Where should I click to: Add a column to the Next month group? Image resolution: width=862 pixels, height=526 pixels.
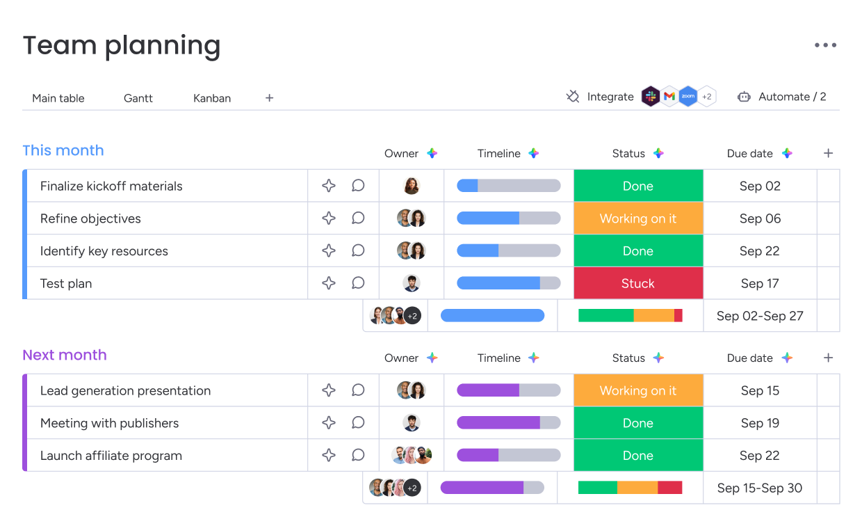click(828, 358)
